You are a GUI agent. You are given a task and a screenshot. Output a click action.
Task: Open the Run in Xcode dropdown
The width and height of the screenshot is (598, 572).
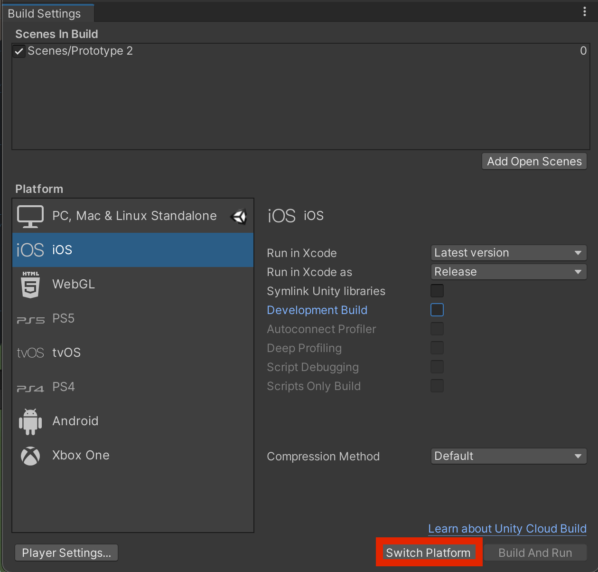[x=509, y=253]
